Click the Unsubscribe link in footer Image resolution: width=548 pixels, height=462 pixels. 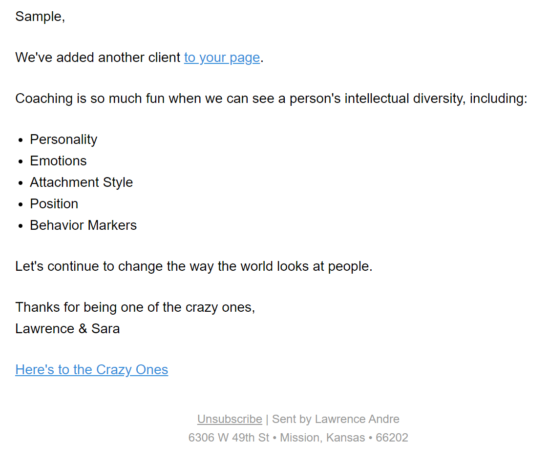pos(230,419)
